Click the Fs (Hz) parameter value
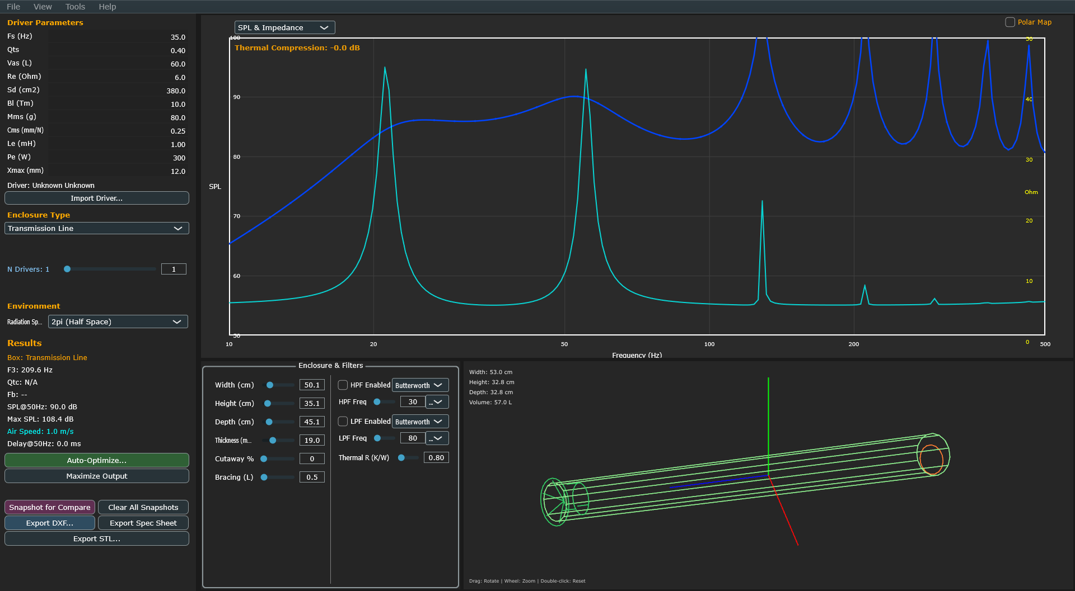 177,37
